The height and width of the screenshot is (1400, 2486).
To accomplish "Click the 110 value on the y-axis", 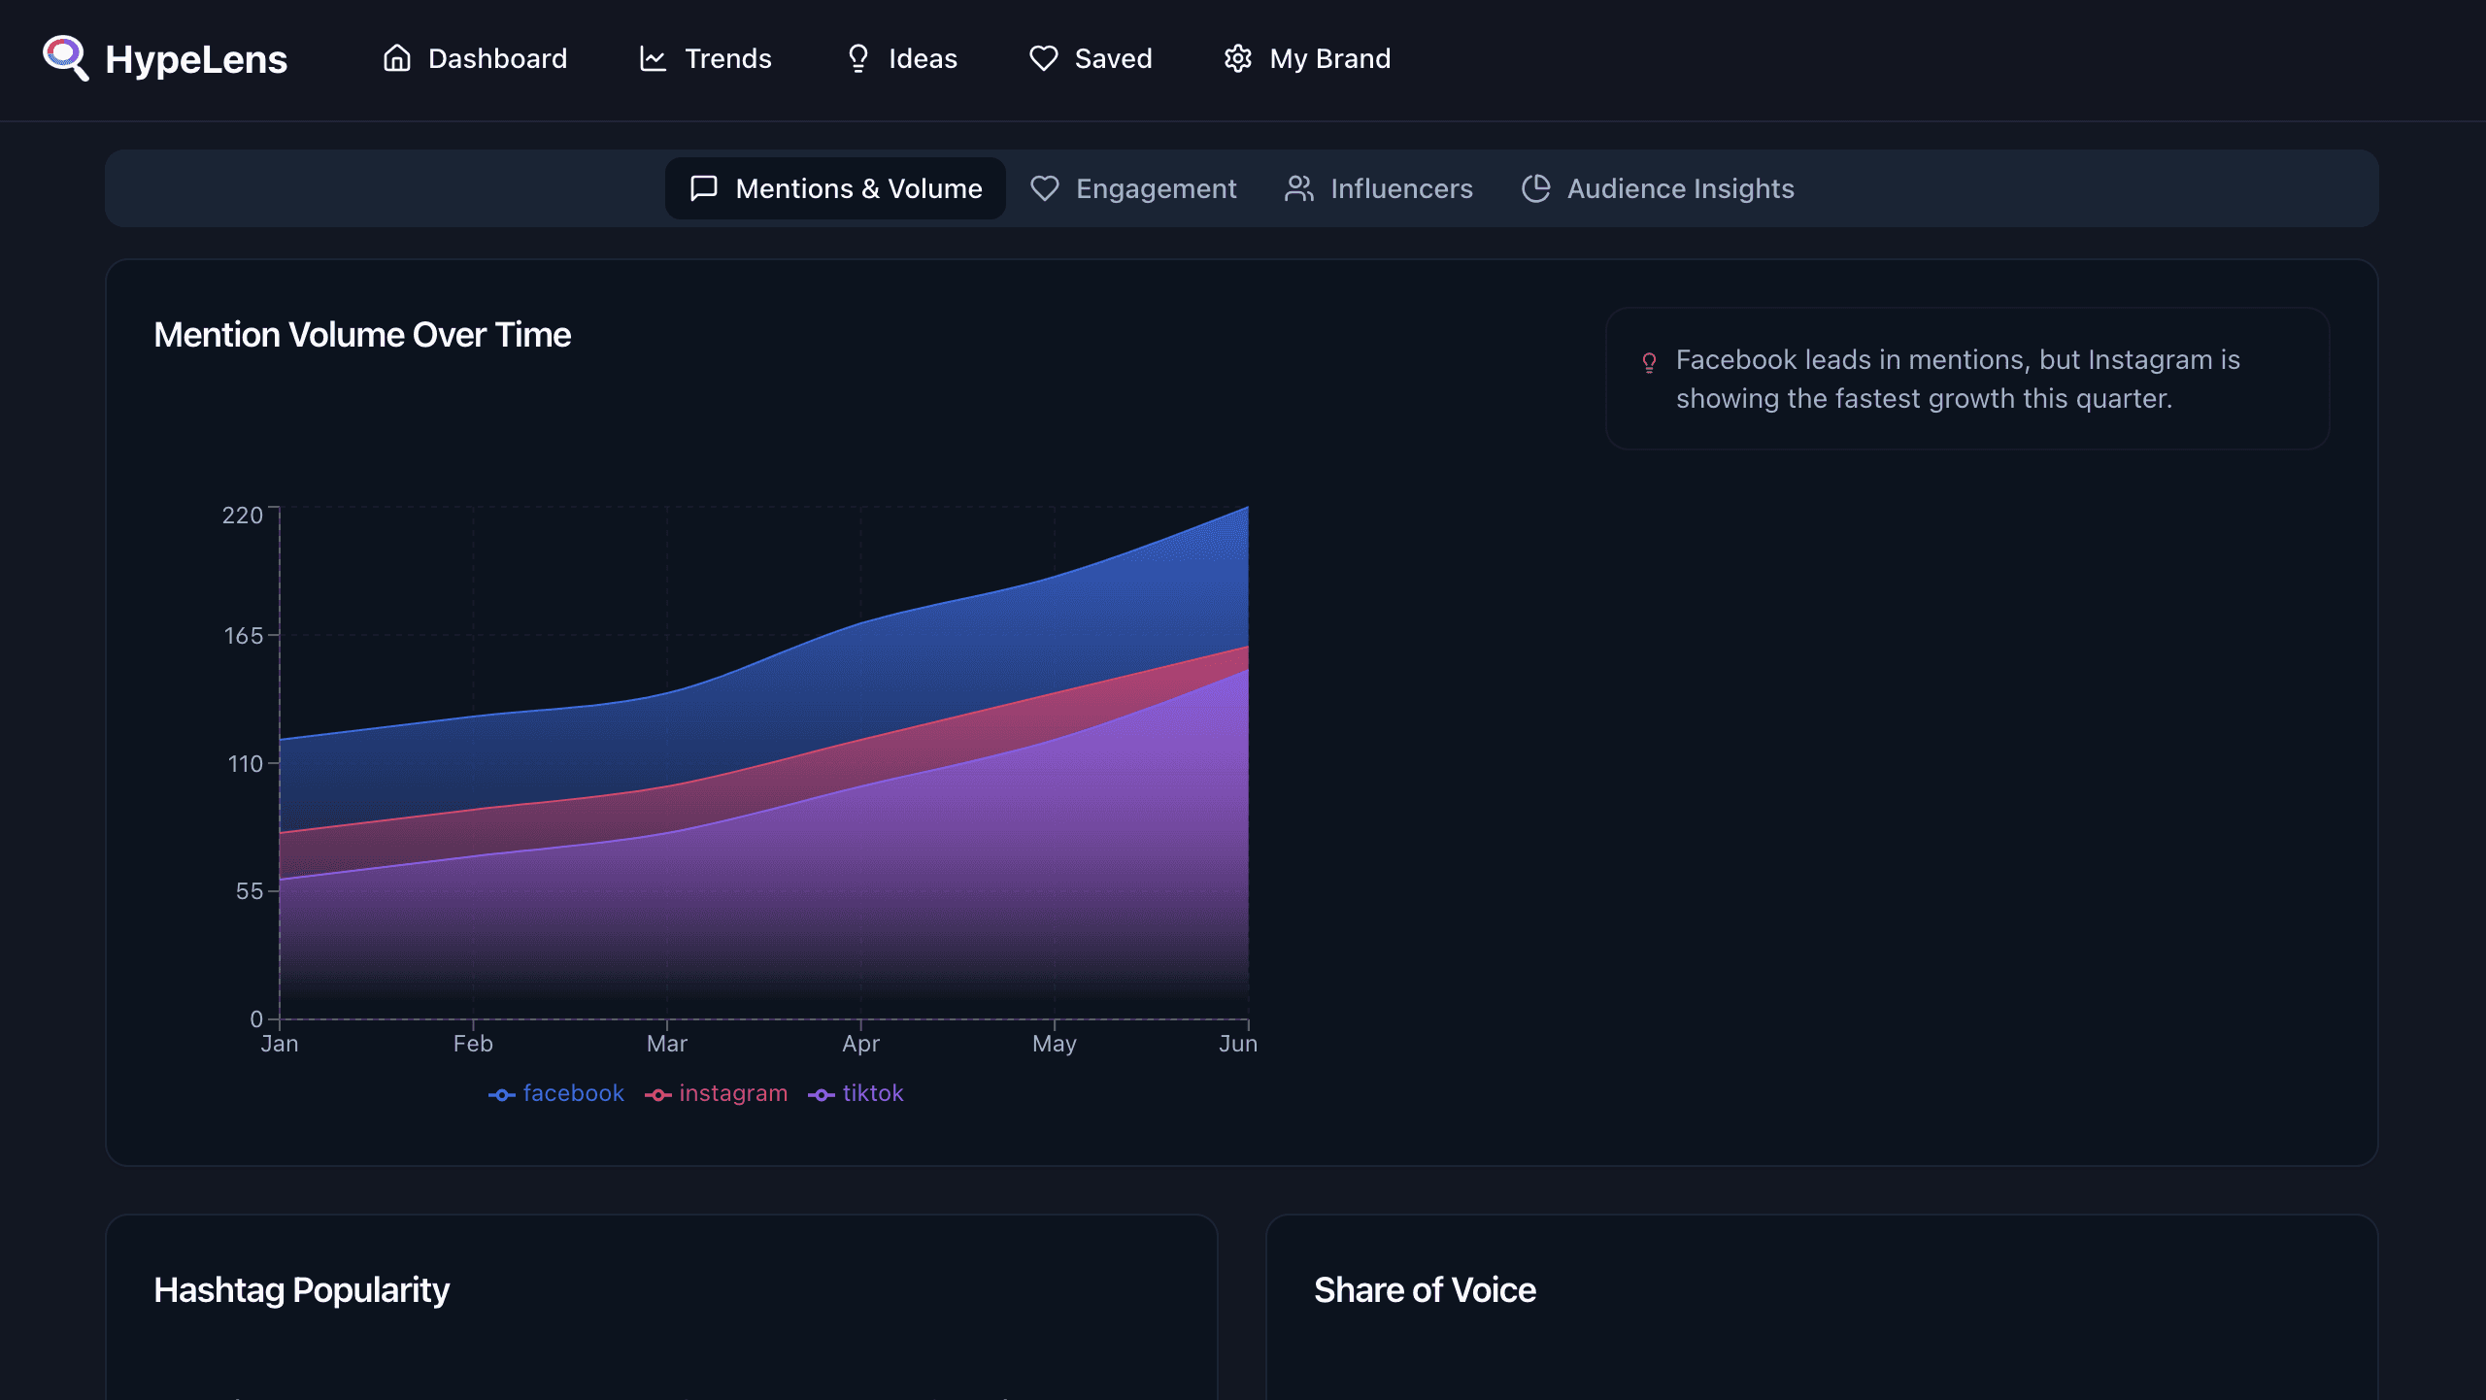I will coord(246,764).
